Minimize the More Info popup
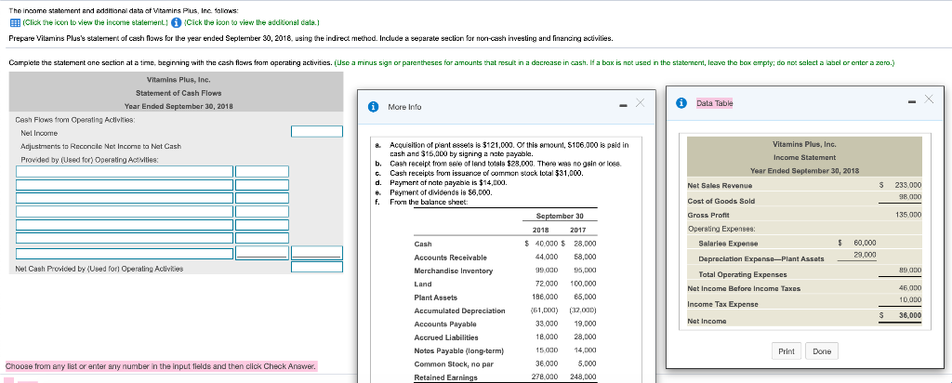Screen dimensions: 952x383 pos(623,108)
